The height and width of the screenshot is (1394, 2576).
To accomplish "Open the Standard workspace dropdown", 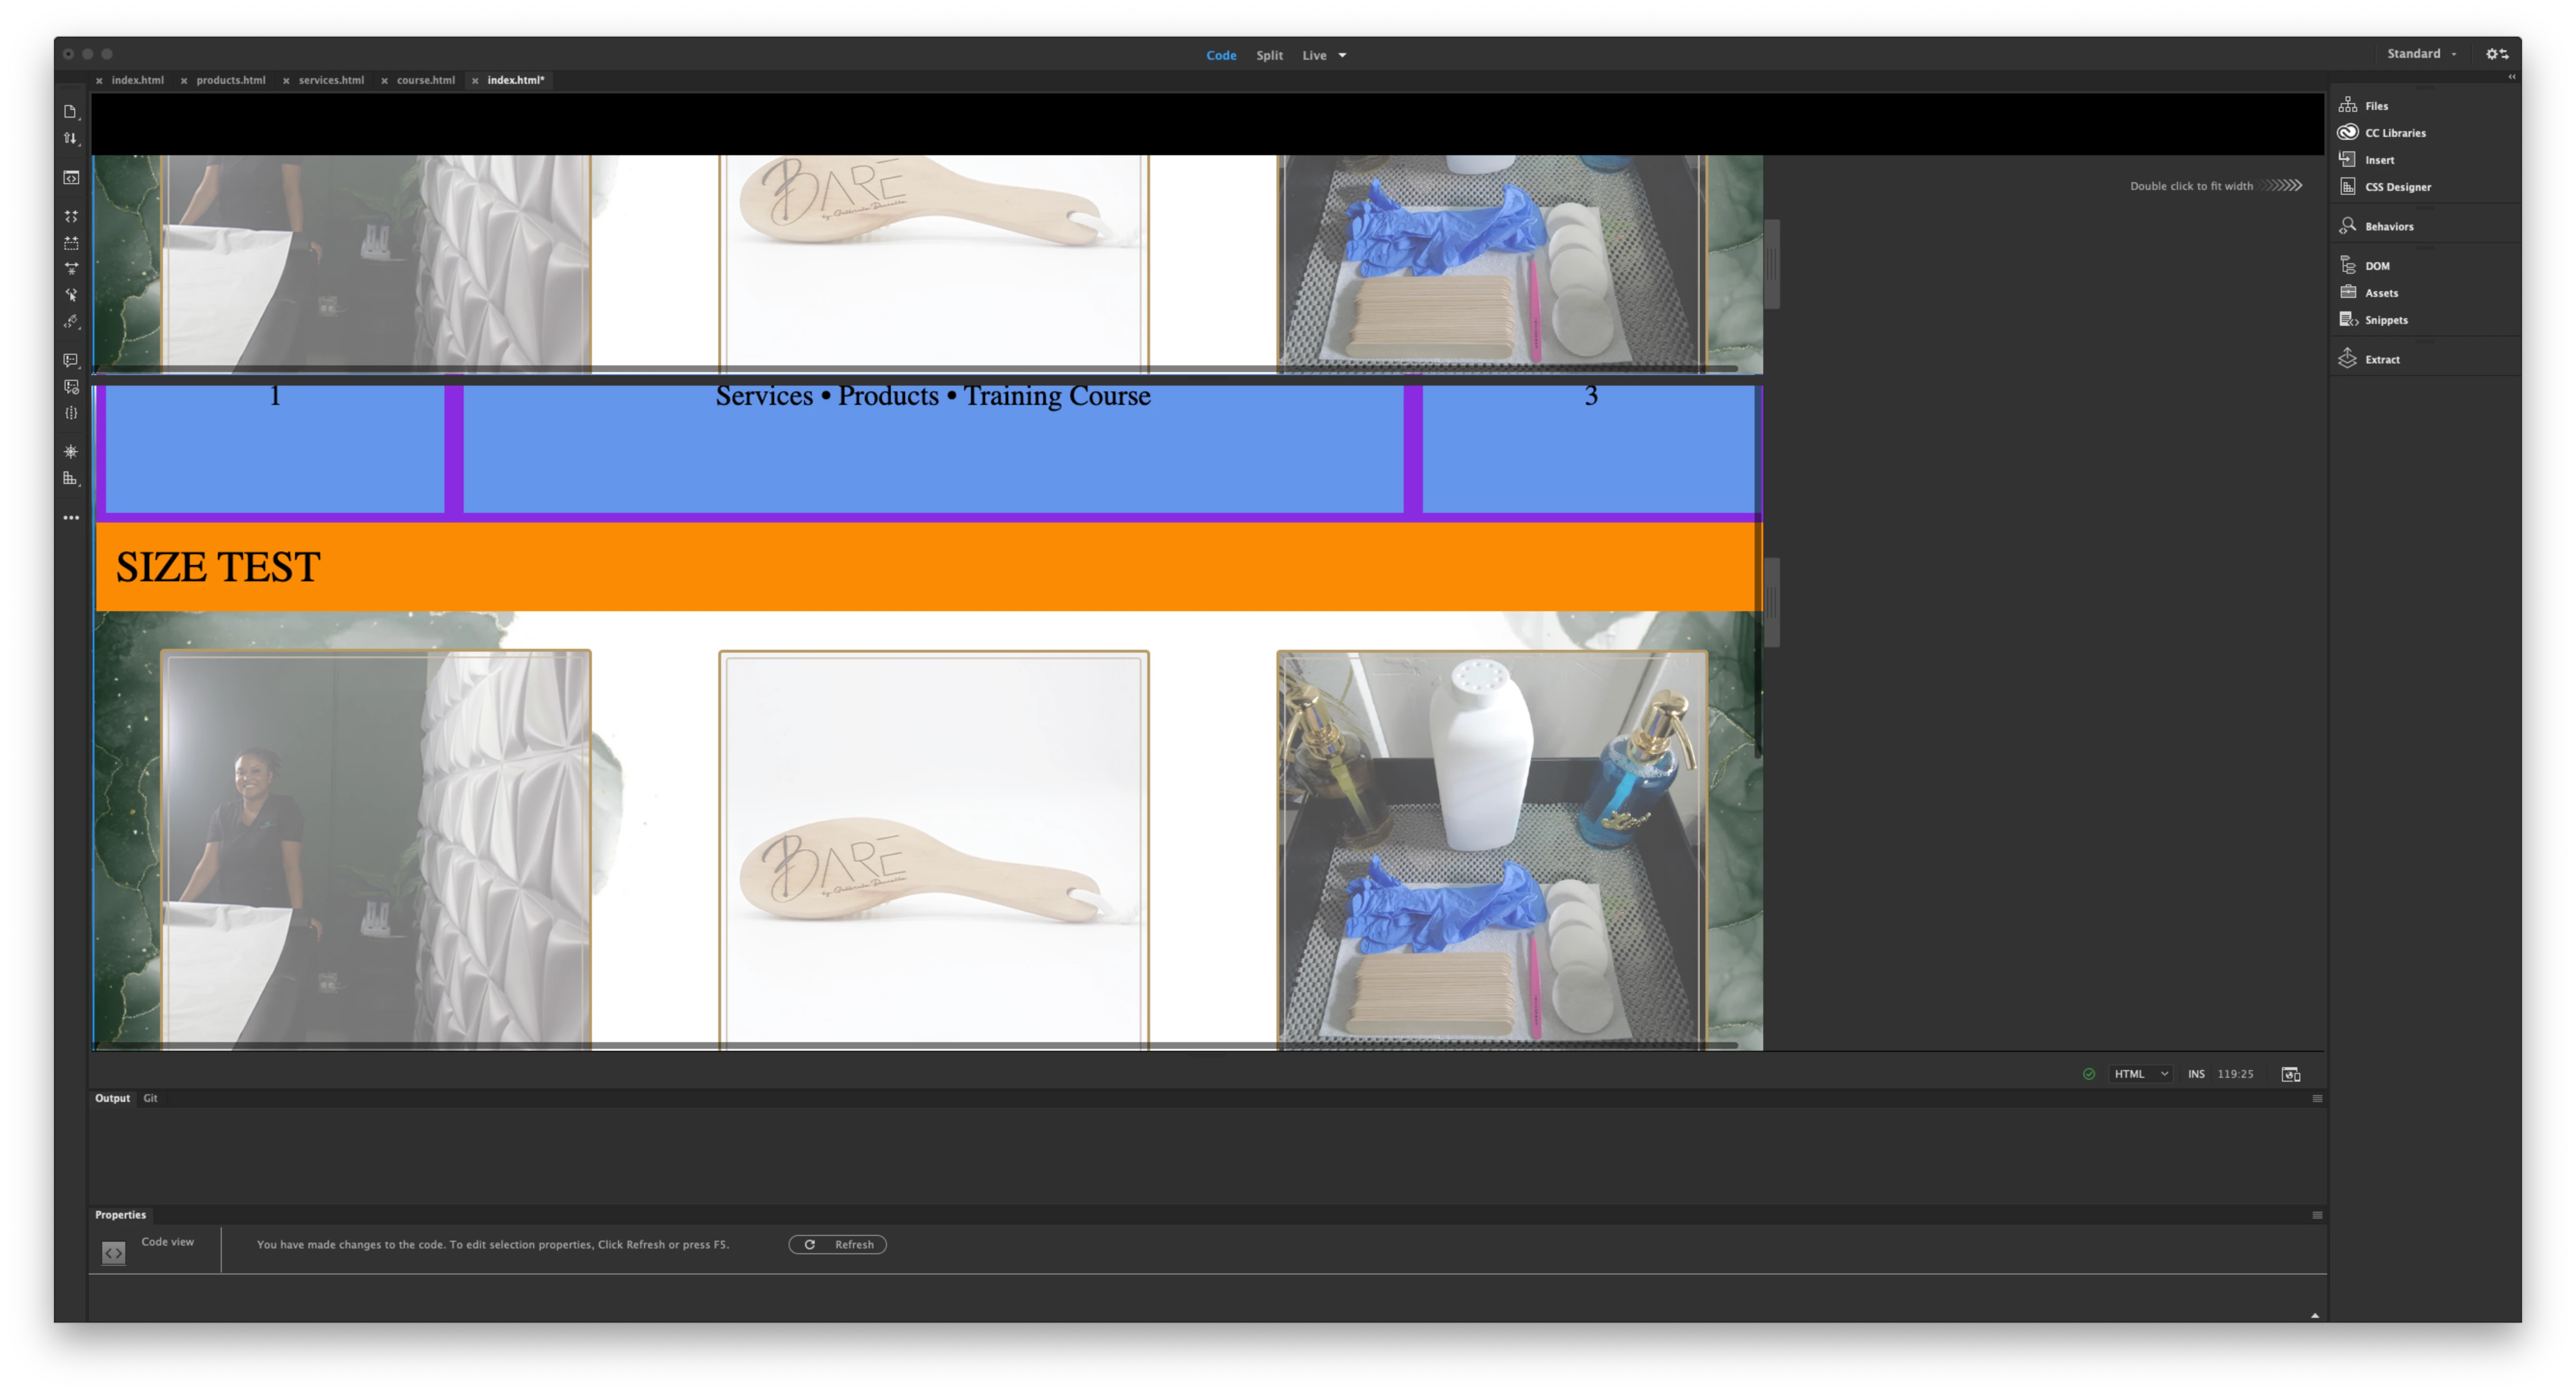I will point(2421,54).
